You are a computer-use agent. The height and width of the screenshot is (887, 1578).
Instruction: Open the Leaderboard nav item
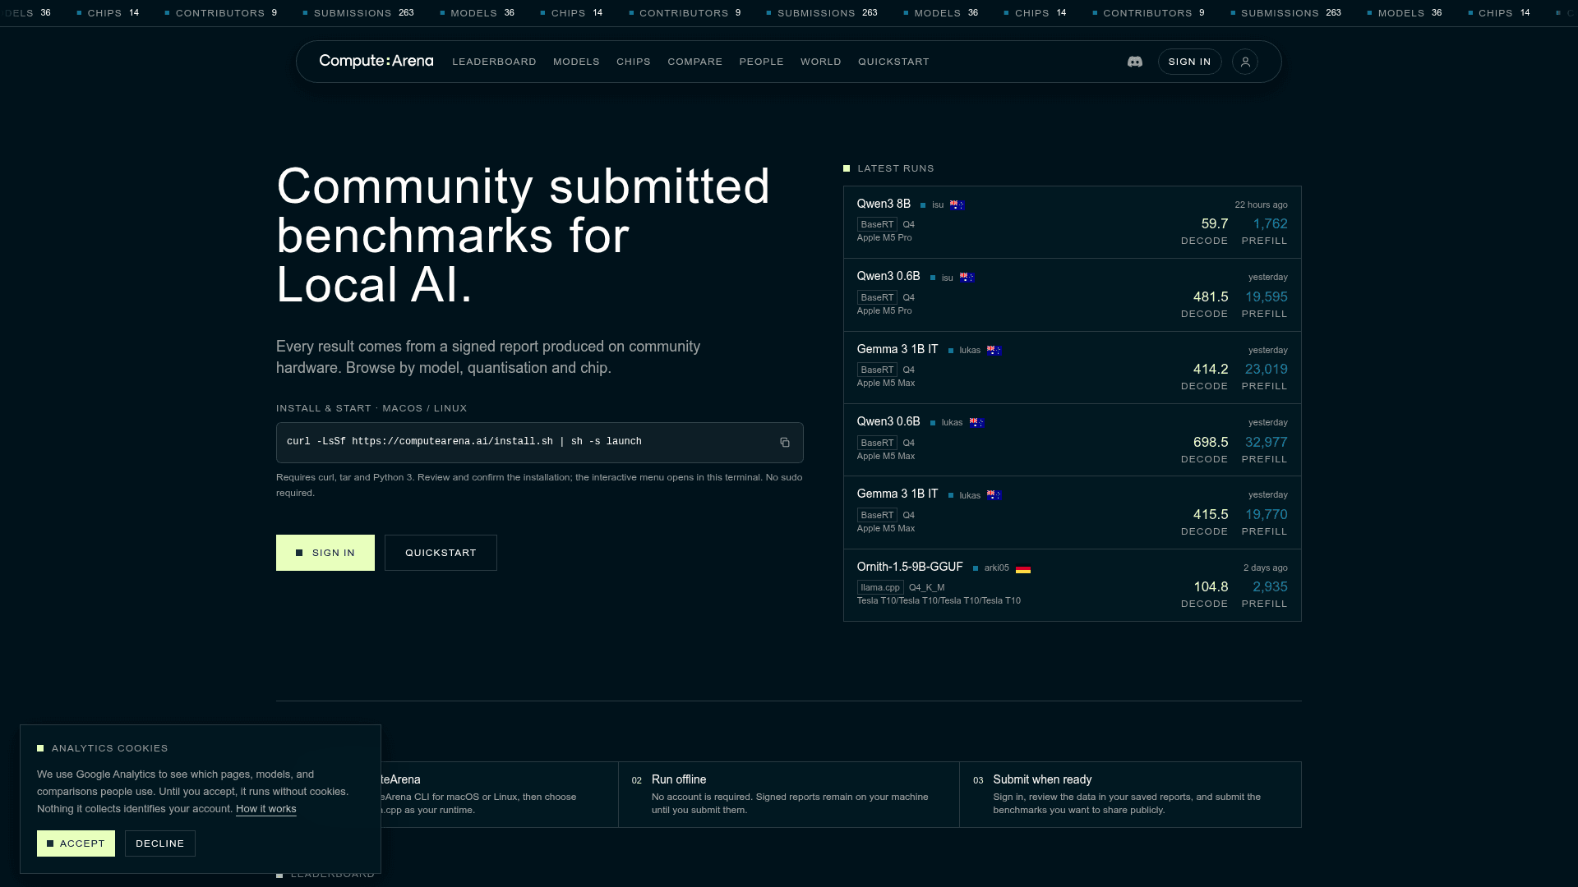coord(494,62)
